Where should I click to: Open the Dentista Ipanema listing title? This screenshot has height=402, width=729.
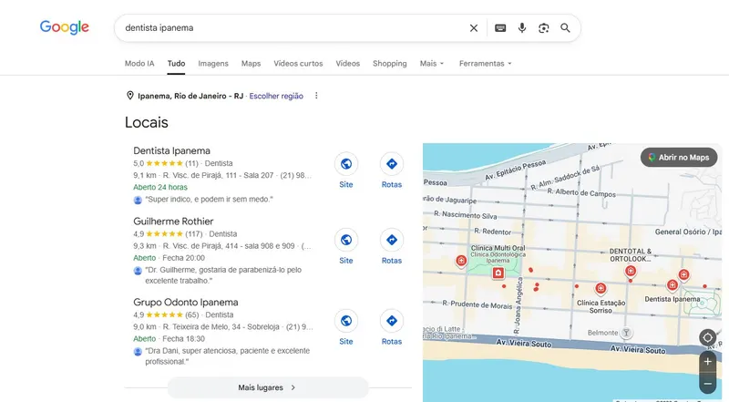(171, 150)
